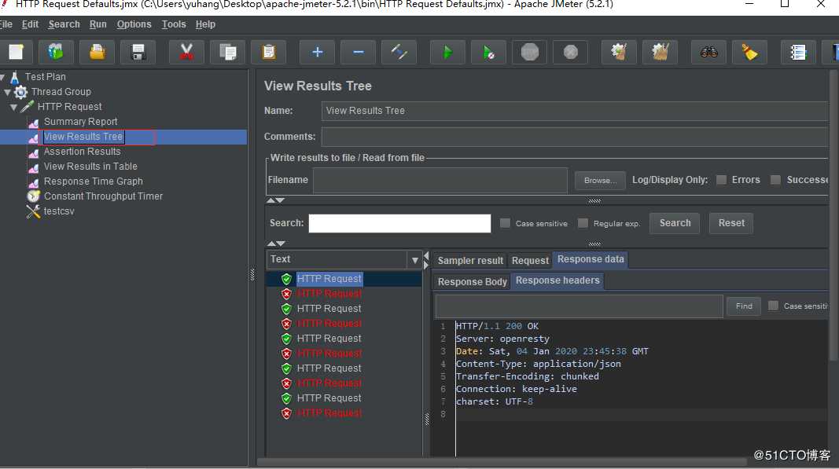Select Constant Throughput Timer node

pos(103,197)
